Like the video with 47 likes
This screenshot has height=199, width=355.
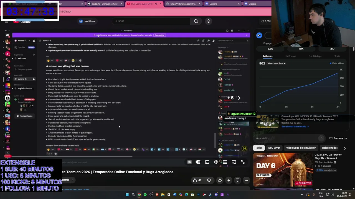197,180
